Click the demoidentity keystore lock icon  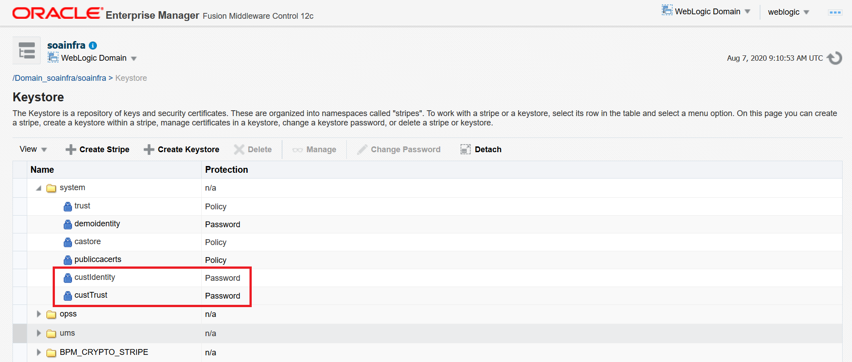(67, 225)
